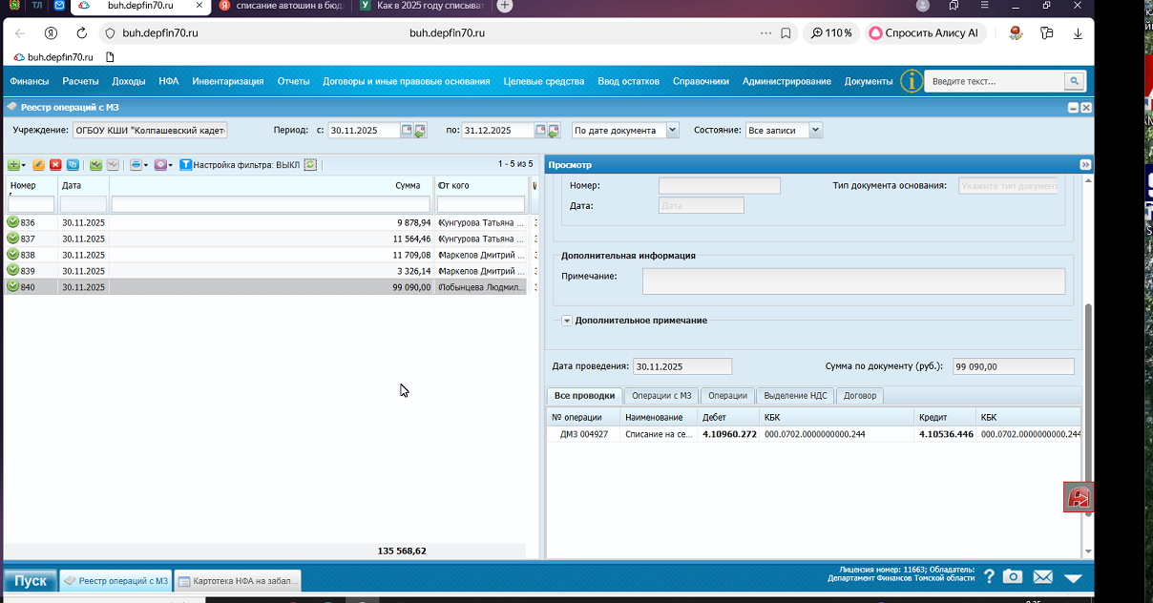Open calendar for period end date
The height and width of the screenshot is (603, 1153).
click(541, 130)
